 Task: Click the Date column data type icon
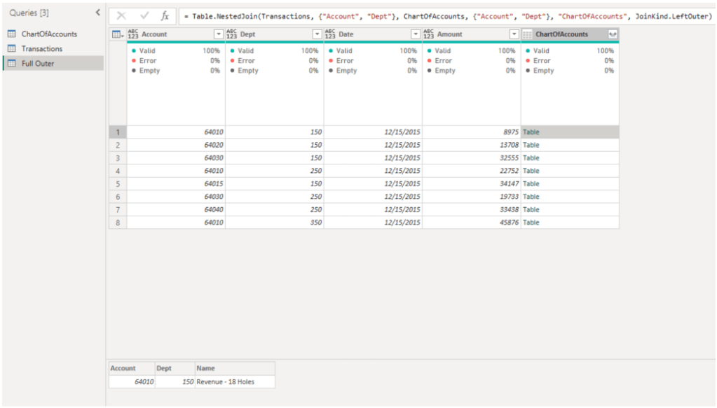tap(330, 34)
